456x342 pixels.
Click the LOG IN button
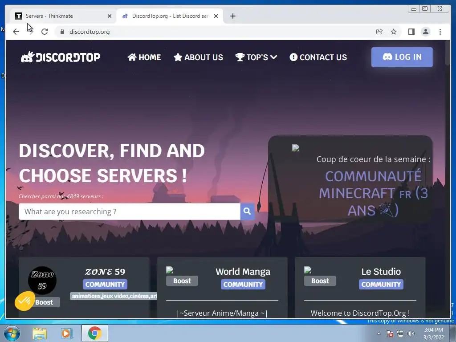pos(402,57)
